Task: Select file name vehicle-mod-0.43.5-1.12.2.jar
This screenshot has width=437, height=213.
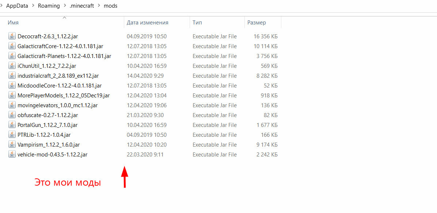Action: pyautogui.click(x=52, y=155)
